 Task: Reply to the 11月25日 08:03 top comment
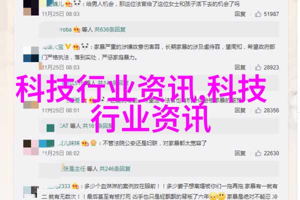pos(240,14)
